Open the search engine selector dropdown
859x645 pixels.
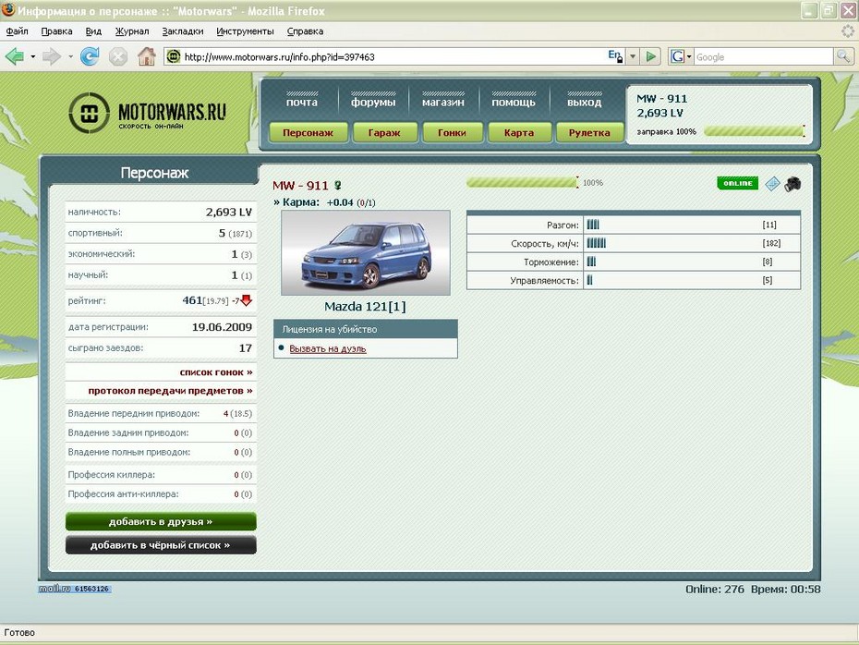click(689, 56)
